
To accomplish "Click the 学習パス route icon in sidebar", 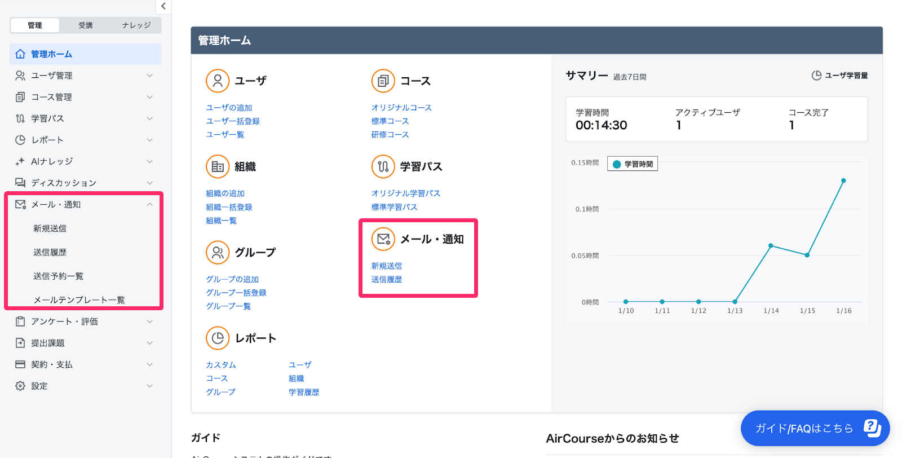I will tap(20, 118).
